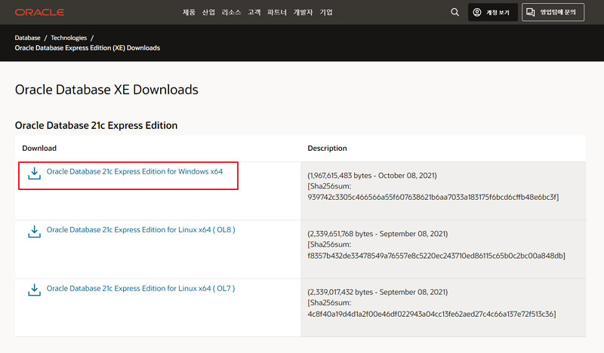Viewport: 604px width, 353px height.
Task: Select the OL8 Sha256sum hash starting f8357b43
Action: pos(436,256)
